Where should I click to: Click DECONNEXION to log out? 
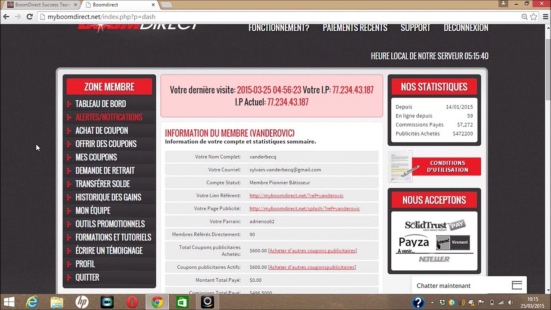466,28
